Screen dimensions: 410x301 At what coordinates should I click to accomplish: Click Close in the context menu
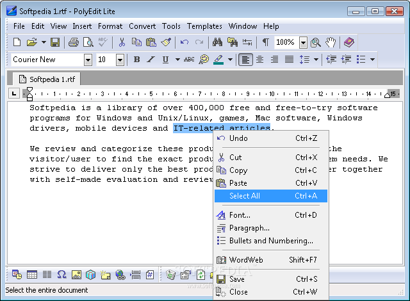[271, 292]
